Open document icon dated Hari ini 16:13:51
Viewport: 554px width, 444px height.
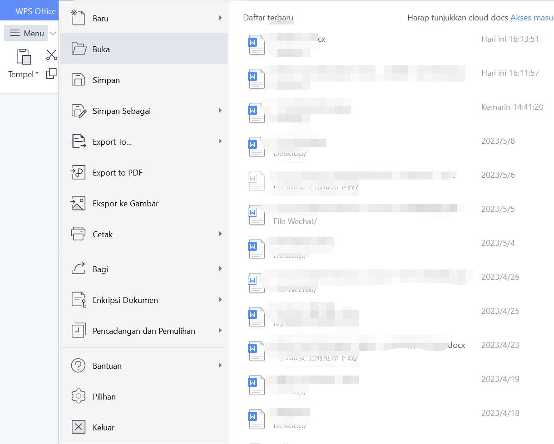[257, 45]
